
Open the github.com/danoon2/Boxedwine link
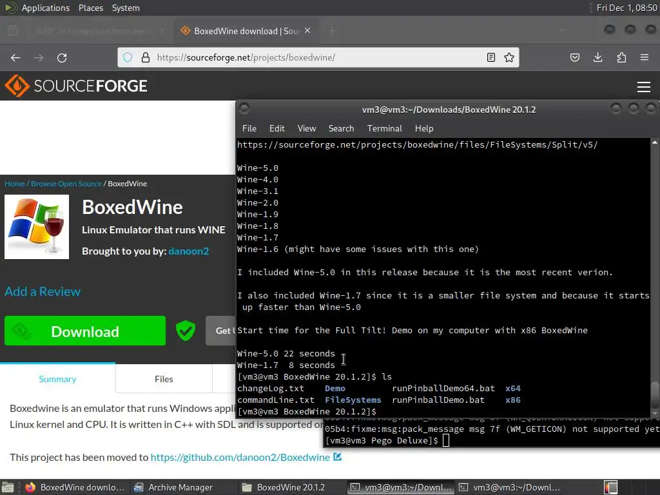tap(240, 457)
